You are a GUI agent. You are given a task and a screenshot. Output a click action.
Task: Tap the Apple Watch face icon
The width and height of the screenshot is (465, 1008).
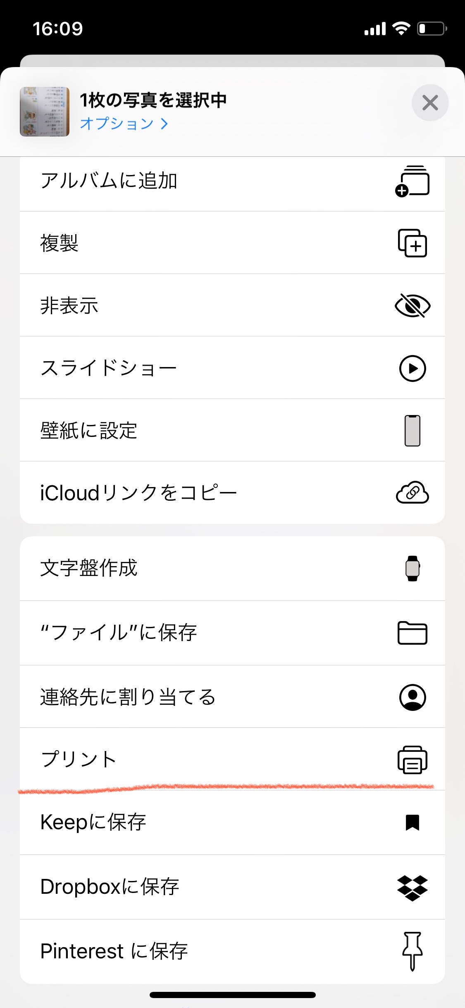pyautogui.click(x=412, y=568)
